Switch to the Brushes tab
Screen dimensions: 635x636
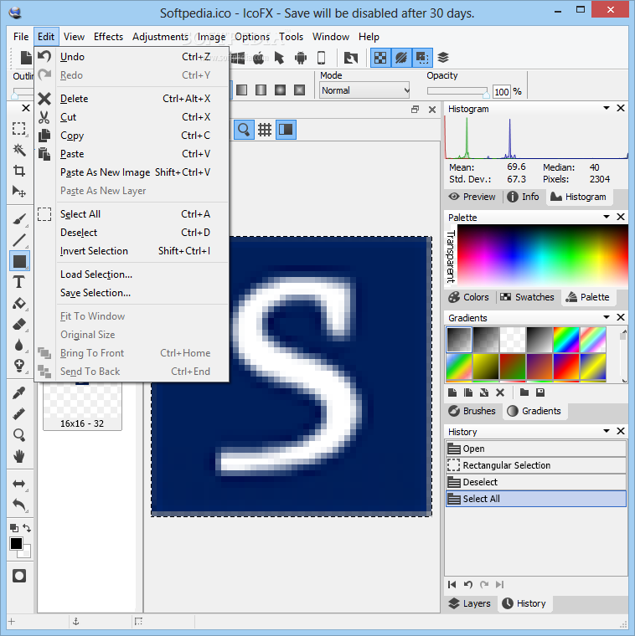[x=472, y=411]
